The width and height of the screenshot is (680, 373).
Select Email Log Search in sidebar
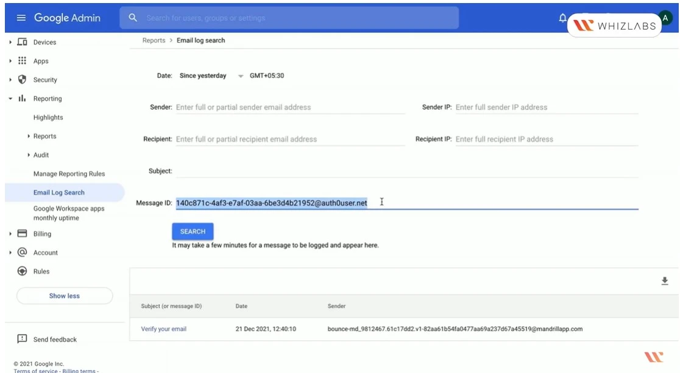[65, 192]
